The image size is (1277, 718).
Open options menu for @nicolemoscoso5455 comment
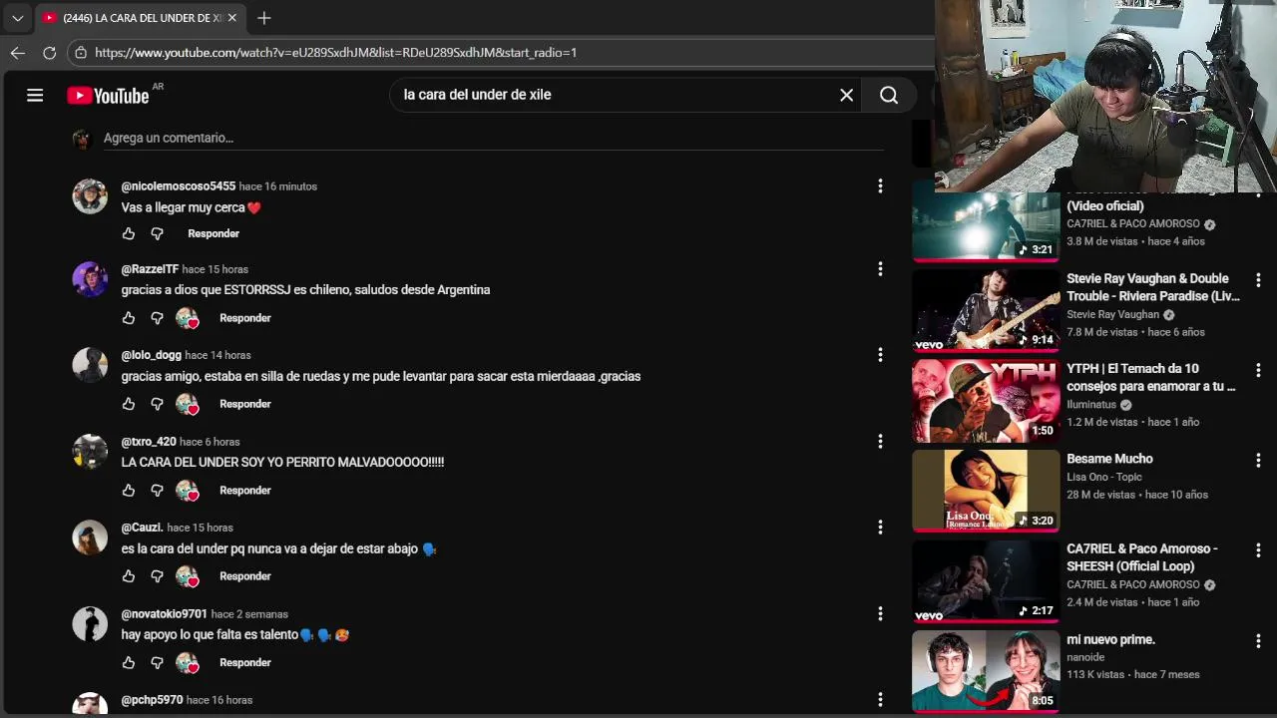click(880, 185)
